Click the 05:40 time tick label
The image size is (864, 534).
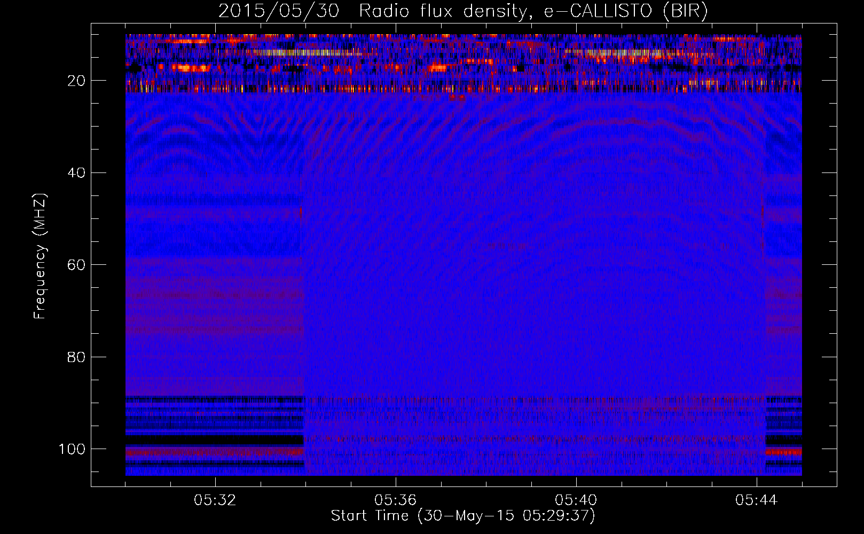coord(576,500)
